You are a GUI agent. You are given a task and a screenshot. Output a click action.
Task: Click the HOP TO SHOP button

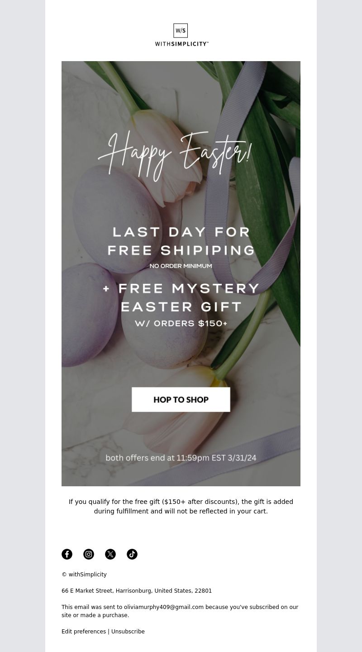coord(181,399)
